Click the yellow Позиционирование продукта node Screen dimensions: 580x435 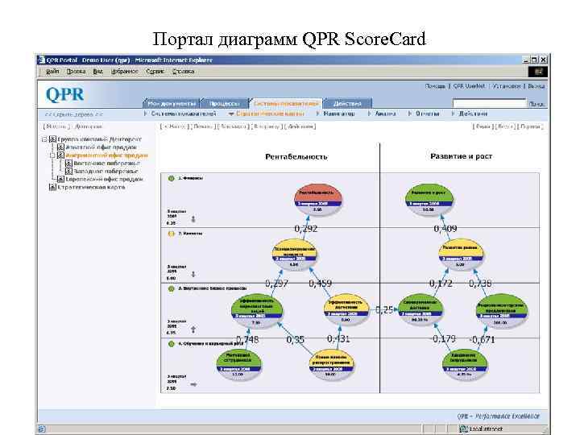(x=294, y=255)
